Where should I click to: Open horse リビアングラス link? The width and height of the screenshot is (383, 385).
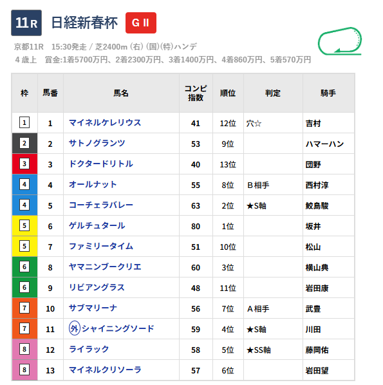click(97, 288)
